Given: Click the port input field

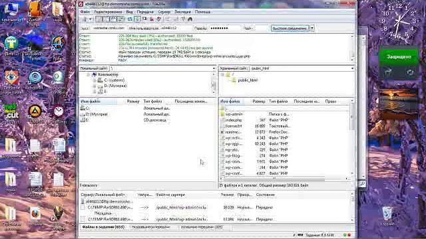Looking at the screenshot, I should click(262, 28).
